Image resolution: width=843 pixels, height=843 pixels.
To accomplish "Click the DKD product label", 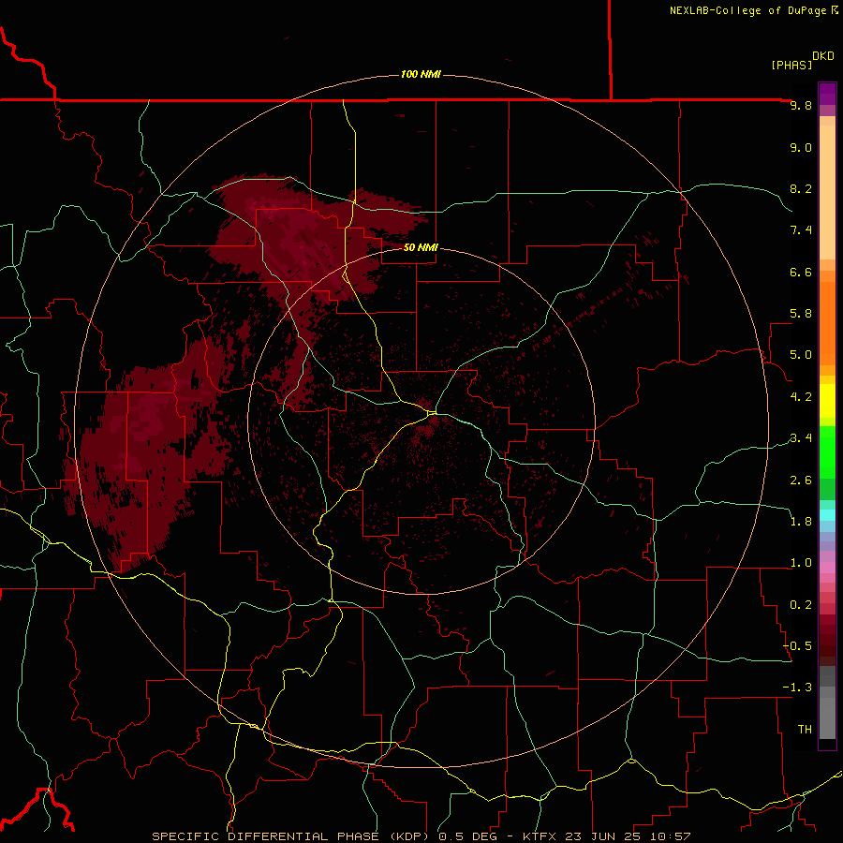I will 823,55.
